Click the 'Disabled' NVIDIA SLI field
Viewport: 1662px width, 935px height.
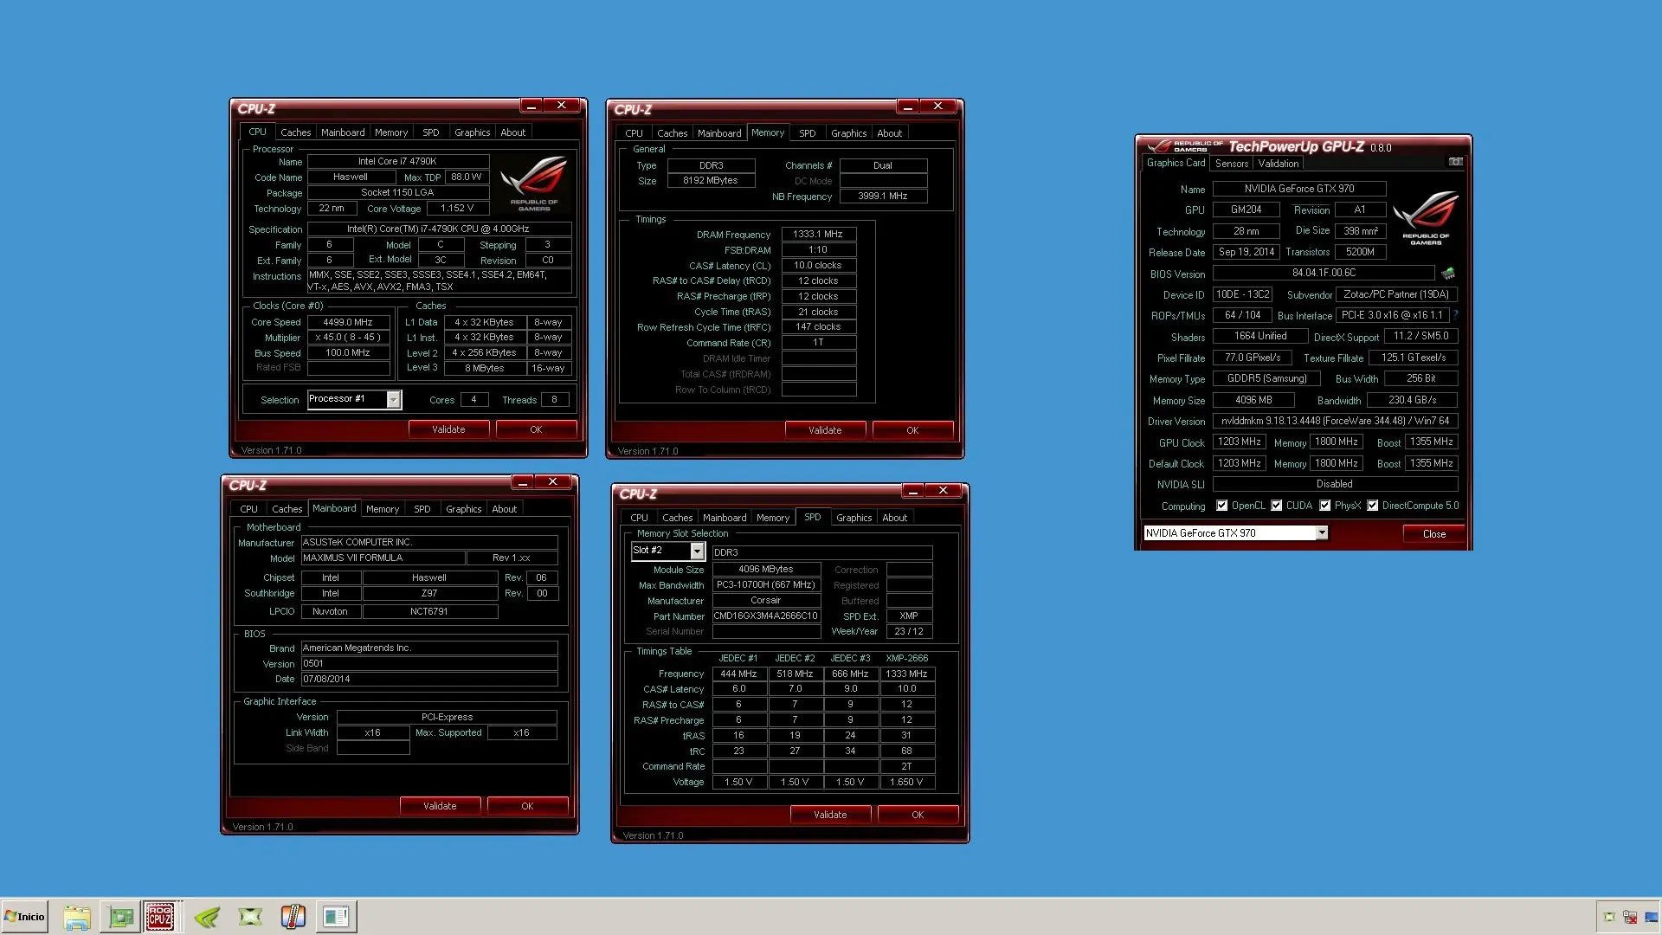point(1335,484)
